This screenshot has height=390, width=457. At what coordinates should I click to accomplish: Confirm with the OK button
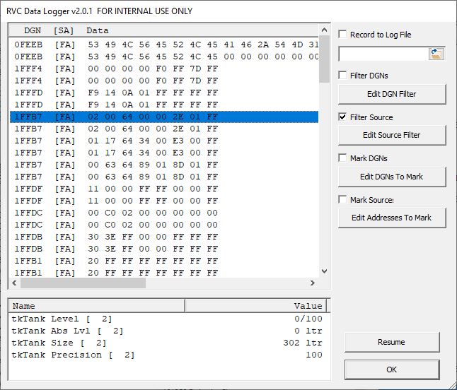[392, 370]
